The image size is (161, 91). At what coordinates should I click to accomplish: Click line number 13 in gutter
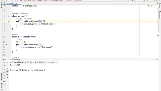click(4, 47)
